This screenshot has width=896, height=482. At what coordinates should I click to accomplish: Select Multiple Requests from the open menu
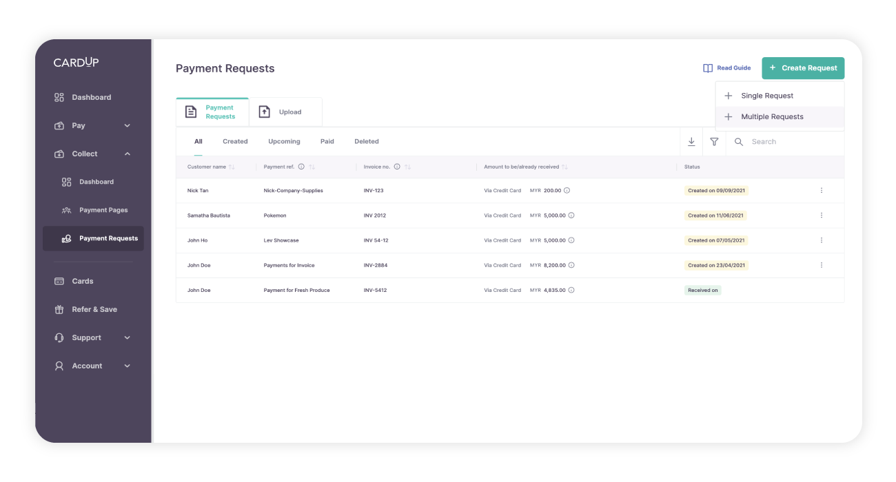tap(771, 116)
